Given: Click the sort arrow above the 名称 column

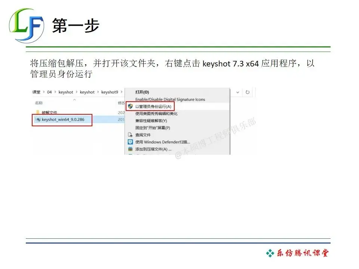Looking at the screenshot, I should point(74,100).
